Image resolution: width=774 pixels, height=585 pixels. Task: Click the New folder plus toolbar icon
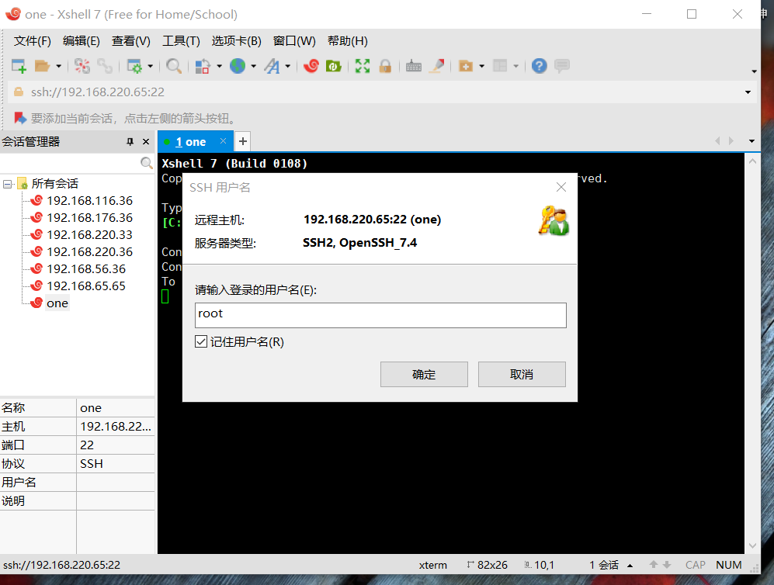[x=466, y=66]
